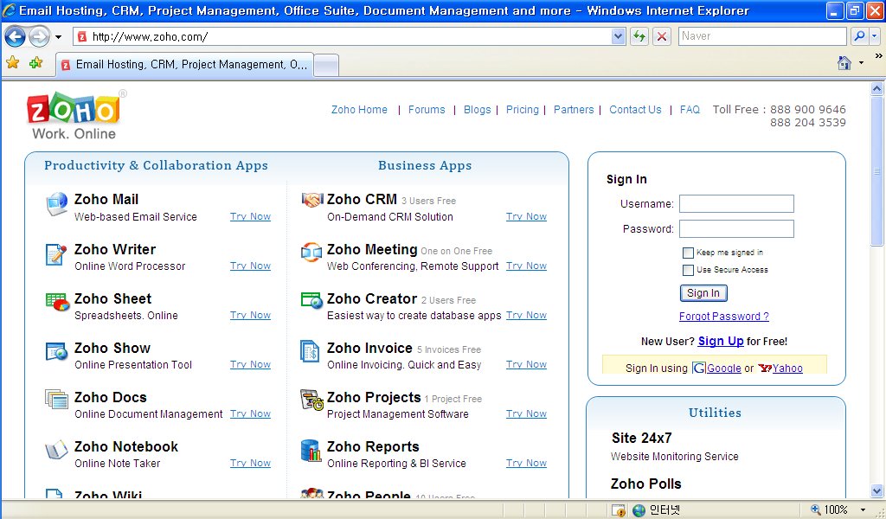
Task: Click the Site 24x7 utility link
Action: click(x=642, y=438)
